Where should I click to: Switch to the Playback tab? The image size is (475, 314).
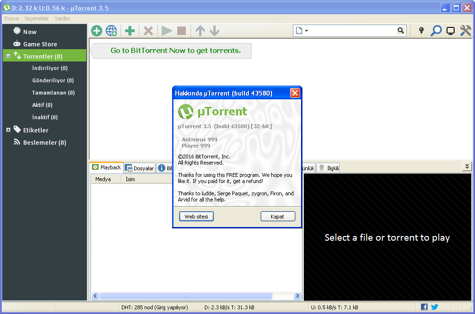(x=106, y=167)
